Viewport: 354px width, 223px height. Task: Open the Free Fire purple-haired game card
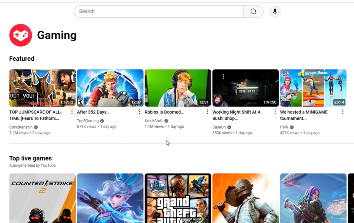click(x=313, y=198)
